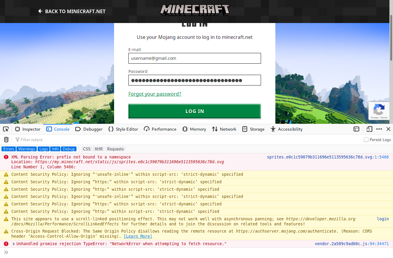
Task: Toggle the Warnings filter
Action: pyautogui.click(x=27, y=149)
